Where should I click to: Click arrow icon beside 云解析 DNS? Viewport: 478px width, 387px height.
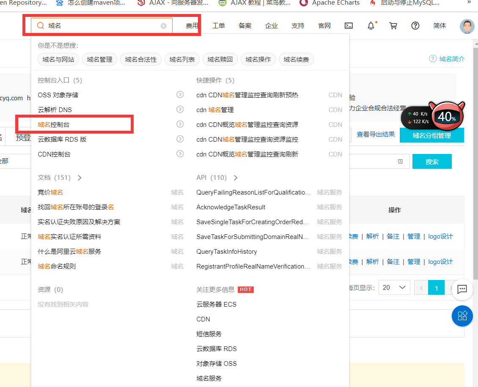click(180, 110)
